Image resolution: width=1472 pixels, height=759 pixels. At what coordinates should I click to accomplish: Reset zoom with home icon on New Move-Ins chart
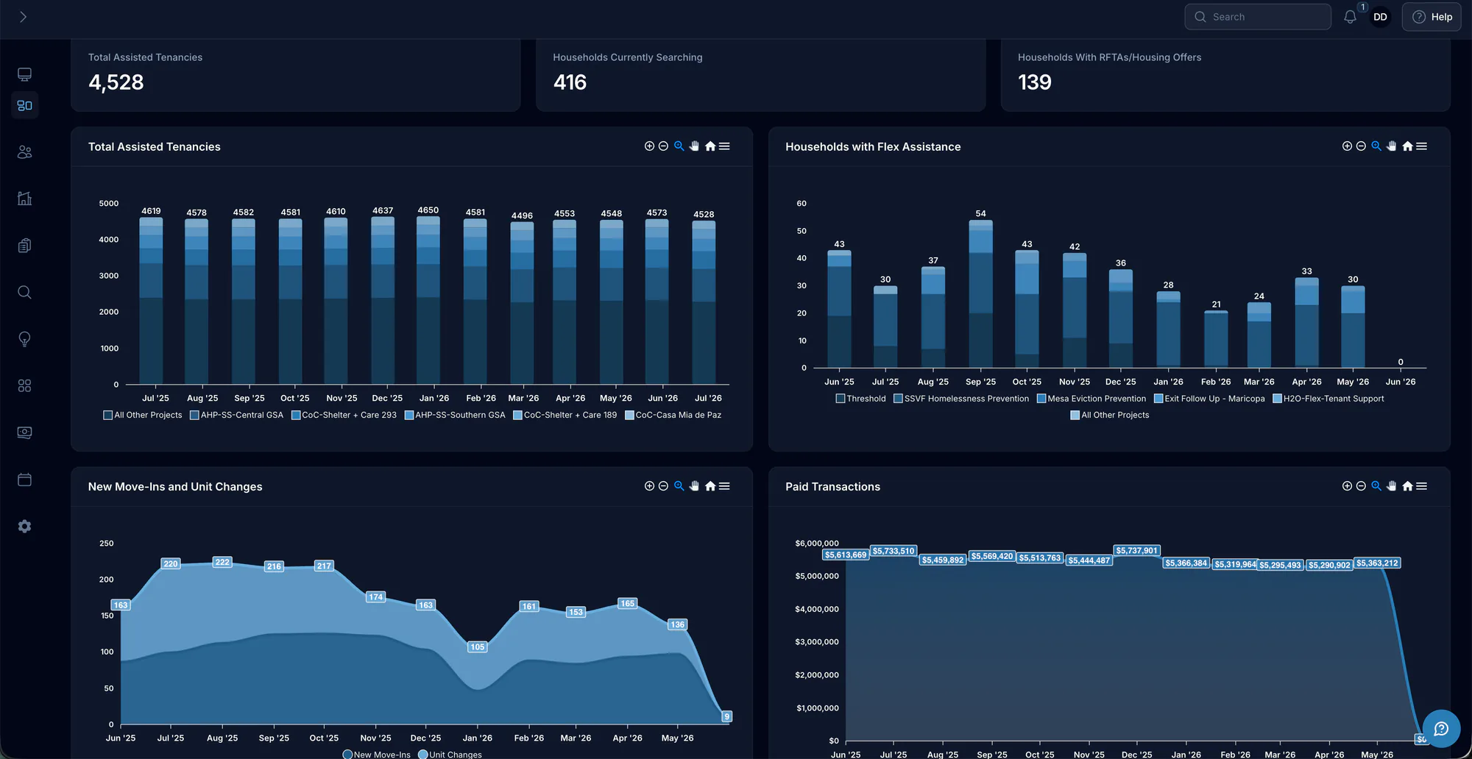click(710, 486)
